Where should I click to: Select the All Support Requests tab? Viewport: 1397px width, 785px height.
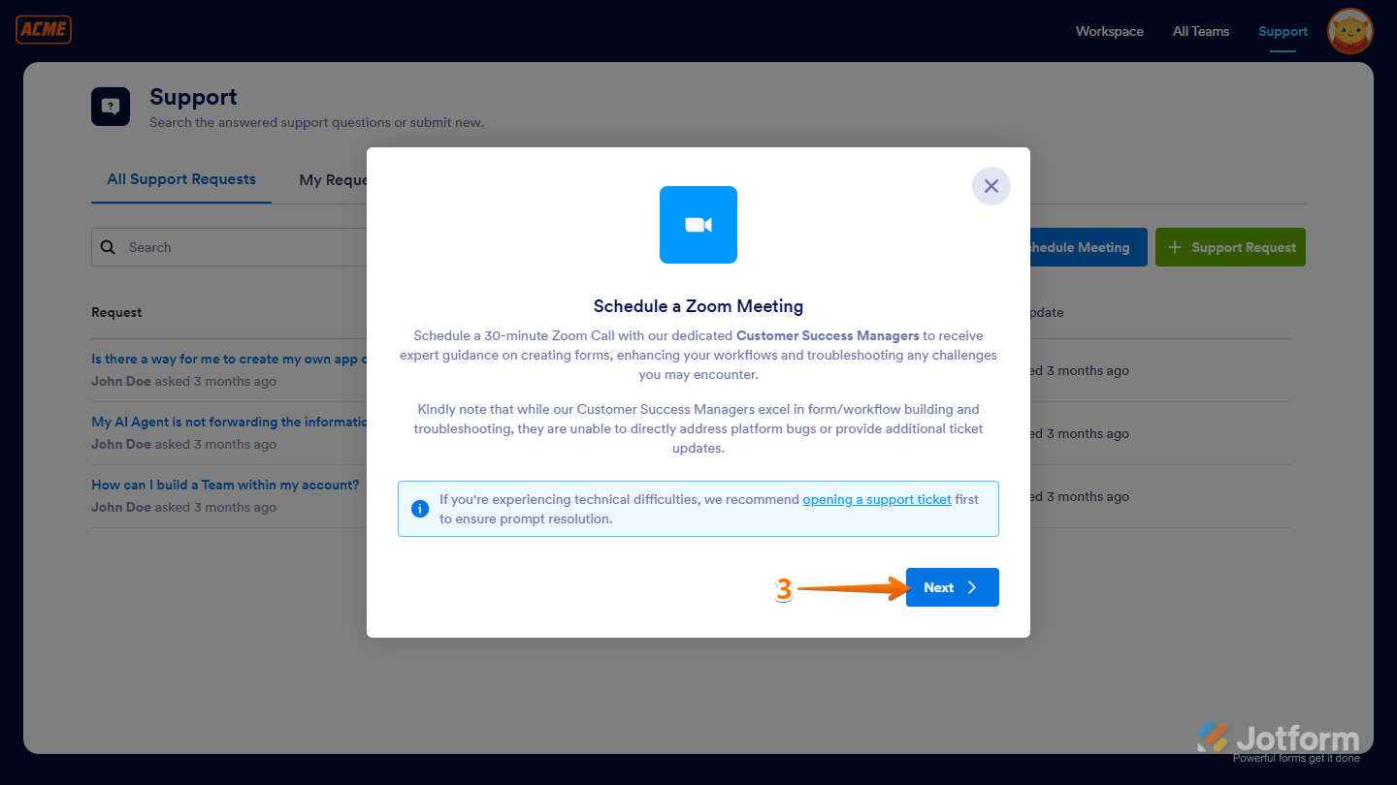[180, 179]
